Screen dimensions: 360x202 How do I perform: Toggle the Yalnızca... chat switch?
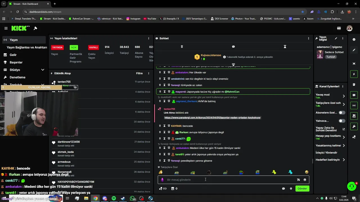tap(342, 121)
